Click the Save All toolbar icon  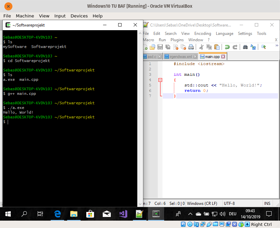(x=168, y=47)
